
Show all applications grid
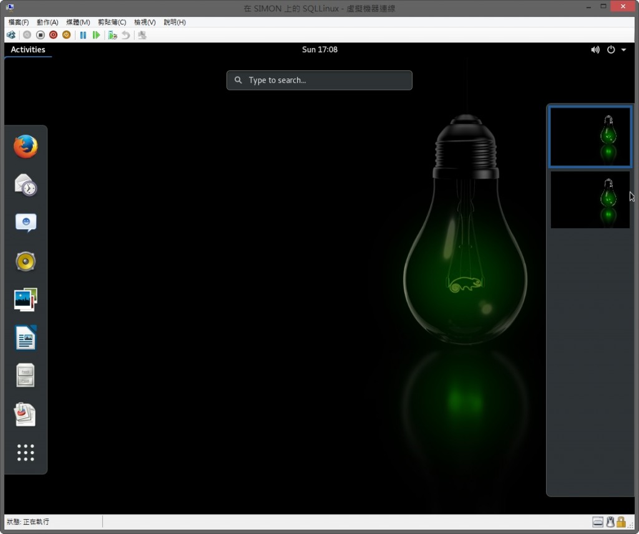coord(26,452)
